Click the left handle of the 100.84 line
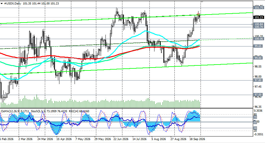This screenshot has width=265, height=143. pos(1,24)
